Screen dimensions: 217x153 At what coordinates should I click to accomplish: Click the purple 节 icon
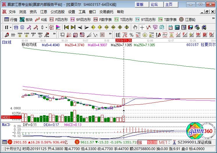tap(155, 27)
